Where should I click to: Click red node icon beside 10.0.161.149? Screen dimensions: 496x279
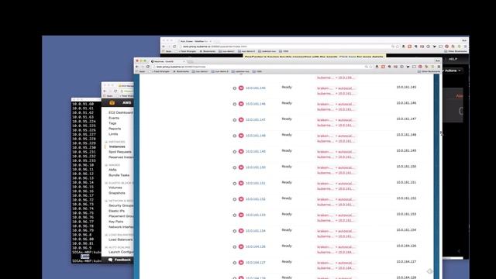click(241, 151)
